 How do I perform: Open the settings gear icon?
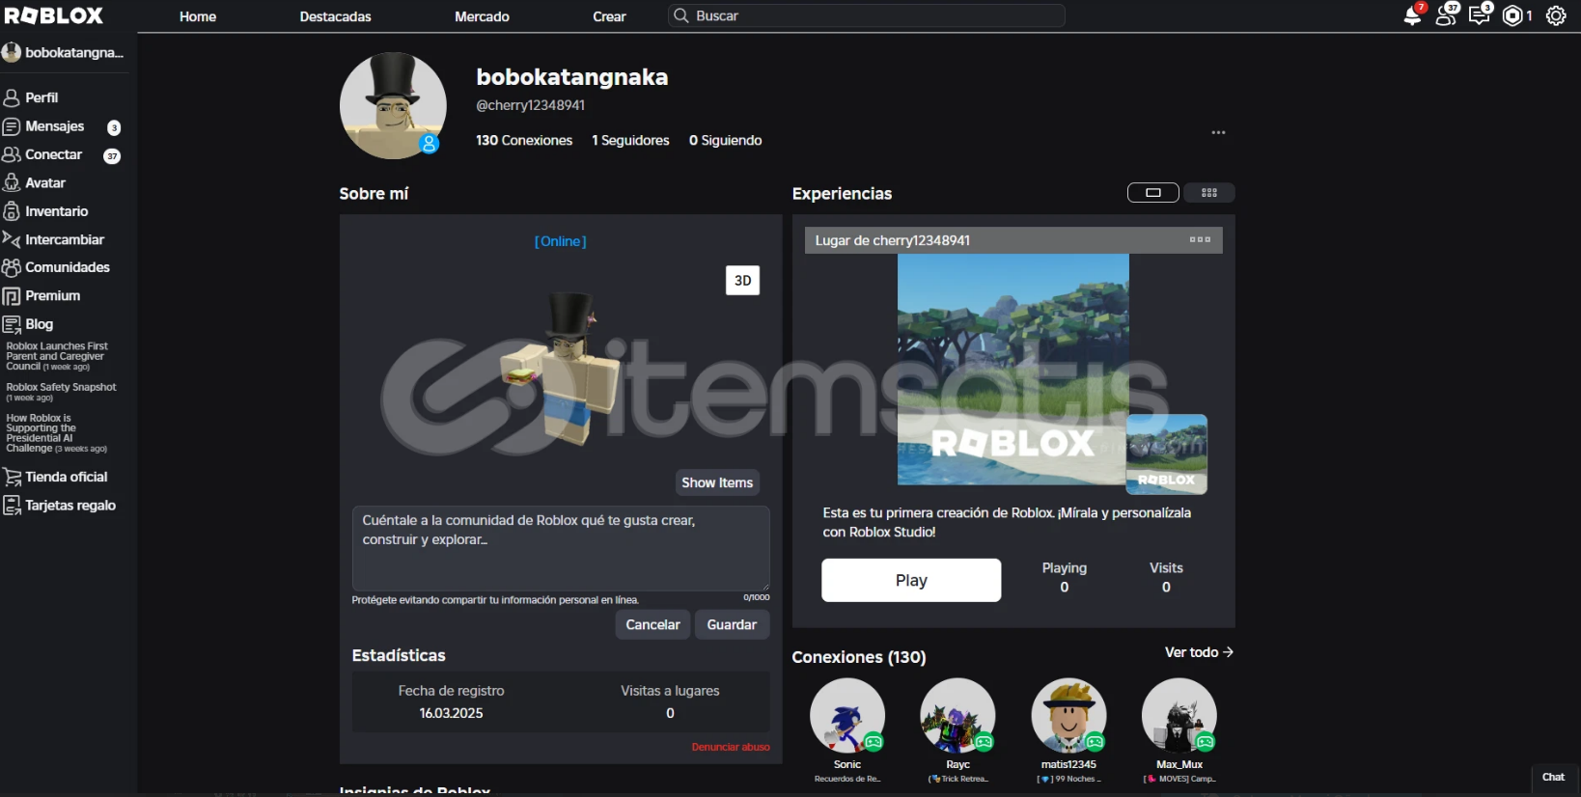(x=1556, y=15)
